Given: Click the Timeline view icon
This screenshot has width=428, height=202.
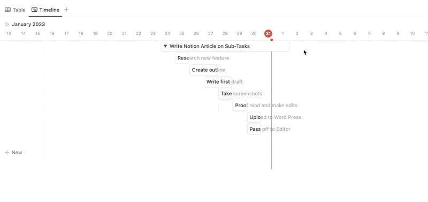Looking at the screenshot, I should (x=34, y=10).
